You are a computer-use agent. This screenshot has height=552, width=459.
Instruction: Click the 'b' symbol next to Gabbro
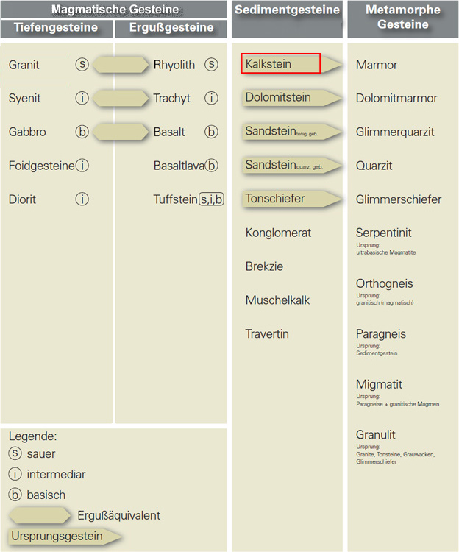tap(82, 132)
